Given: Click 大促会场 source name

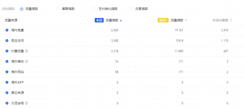Looking at the screenshot, I should (18, 103).
